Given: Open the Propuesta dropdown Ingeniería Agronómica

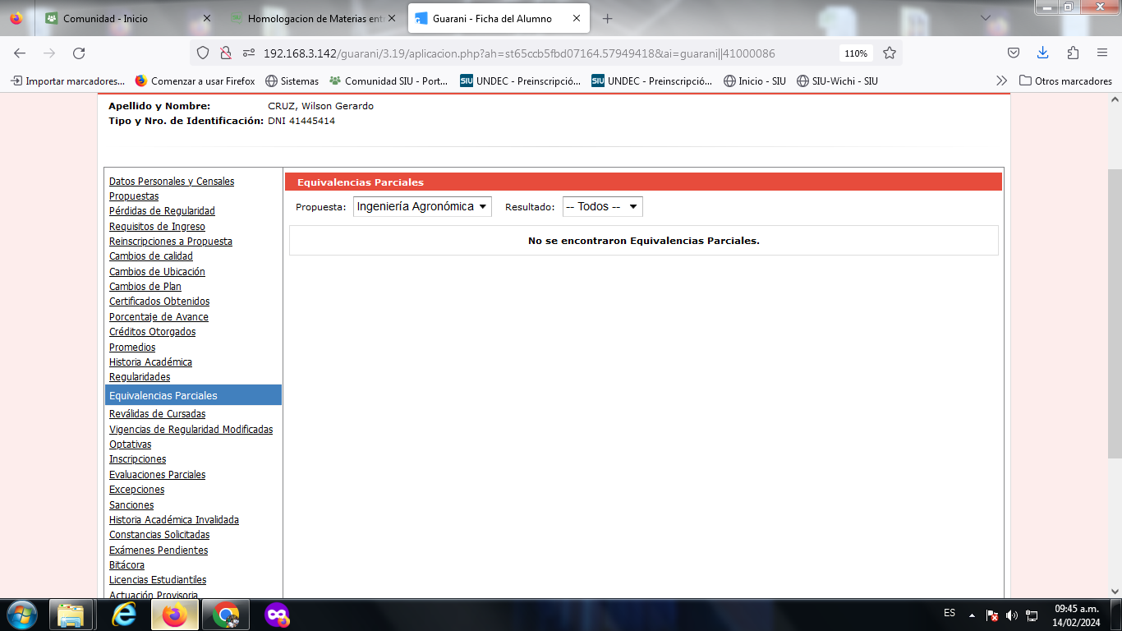Looking at the screenshot, I should (x=422, y=206).
